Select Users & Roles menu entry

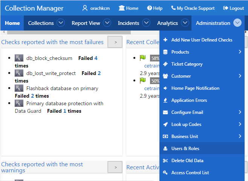202,149
